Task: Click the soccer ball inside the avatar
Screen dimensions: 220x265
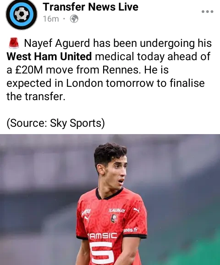Action: point(22,14)
